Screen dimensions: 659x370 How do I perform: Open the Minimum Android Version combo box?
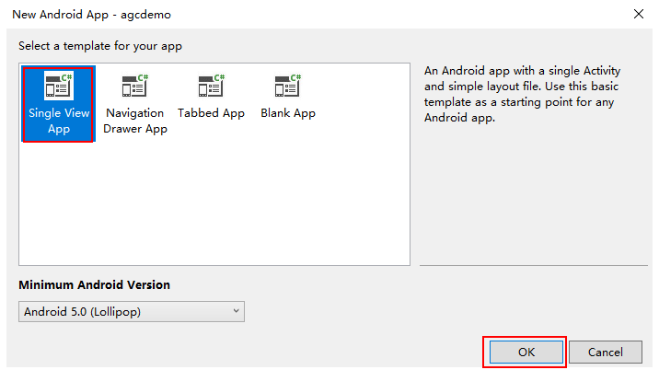132,311
